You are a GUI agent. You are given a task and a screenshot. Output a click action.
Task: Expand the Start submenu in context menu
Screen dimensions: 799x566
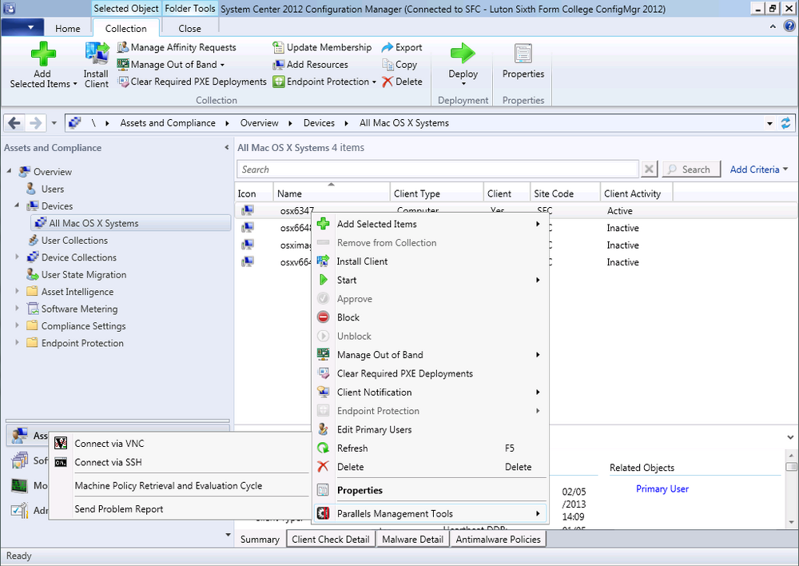click(x=538, y=280)
